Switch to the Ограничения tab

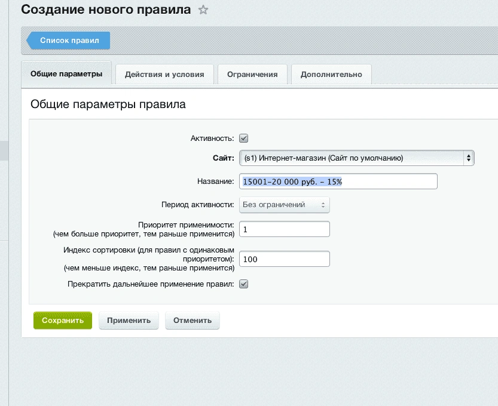tap(252, 74)
